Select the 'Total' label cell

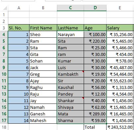tap(95, 127)
